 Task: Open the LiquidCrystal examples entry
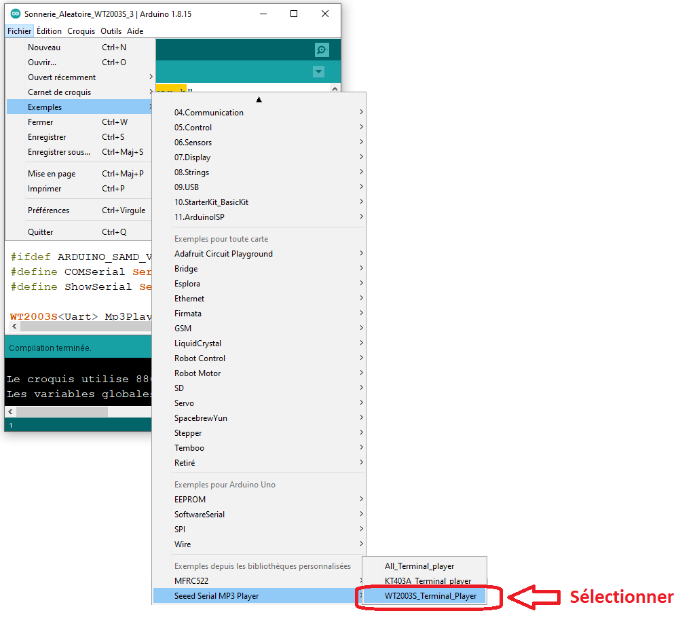[x=269, y=343]
